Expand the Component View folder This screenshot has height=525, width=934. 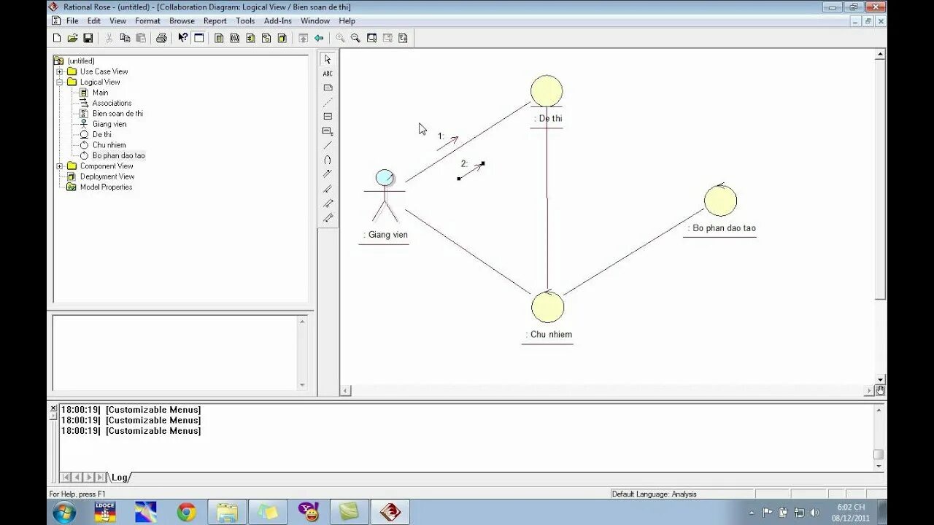(x=60, y=166)
